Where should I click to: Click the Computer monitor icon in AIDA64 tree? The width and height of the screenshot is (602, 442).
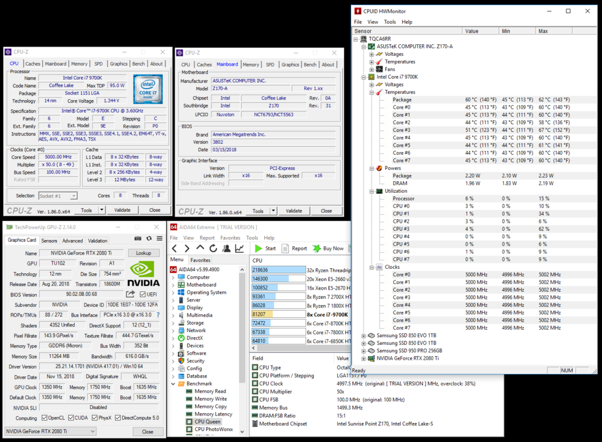pyautogui.click(x=181, y=277)
